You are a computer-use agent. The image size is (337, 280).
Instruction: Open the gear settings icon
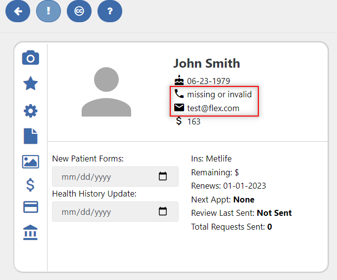[31, 111]
